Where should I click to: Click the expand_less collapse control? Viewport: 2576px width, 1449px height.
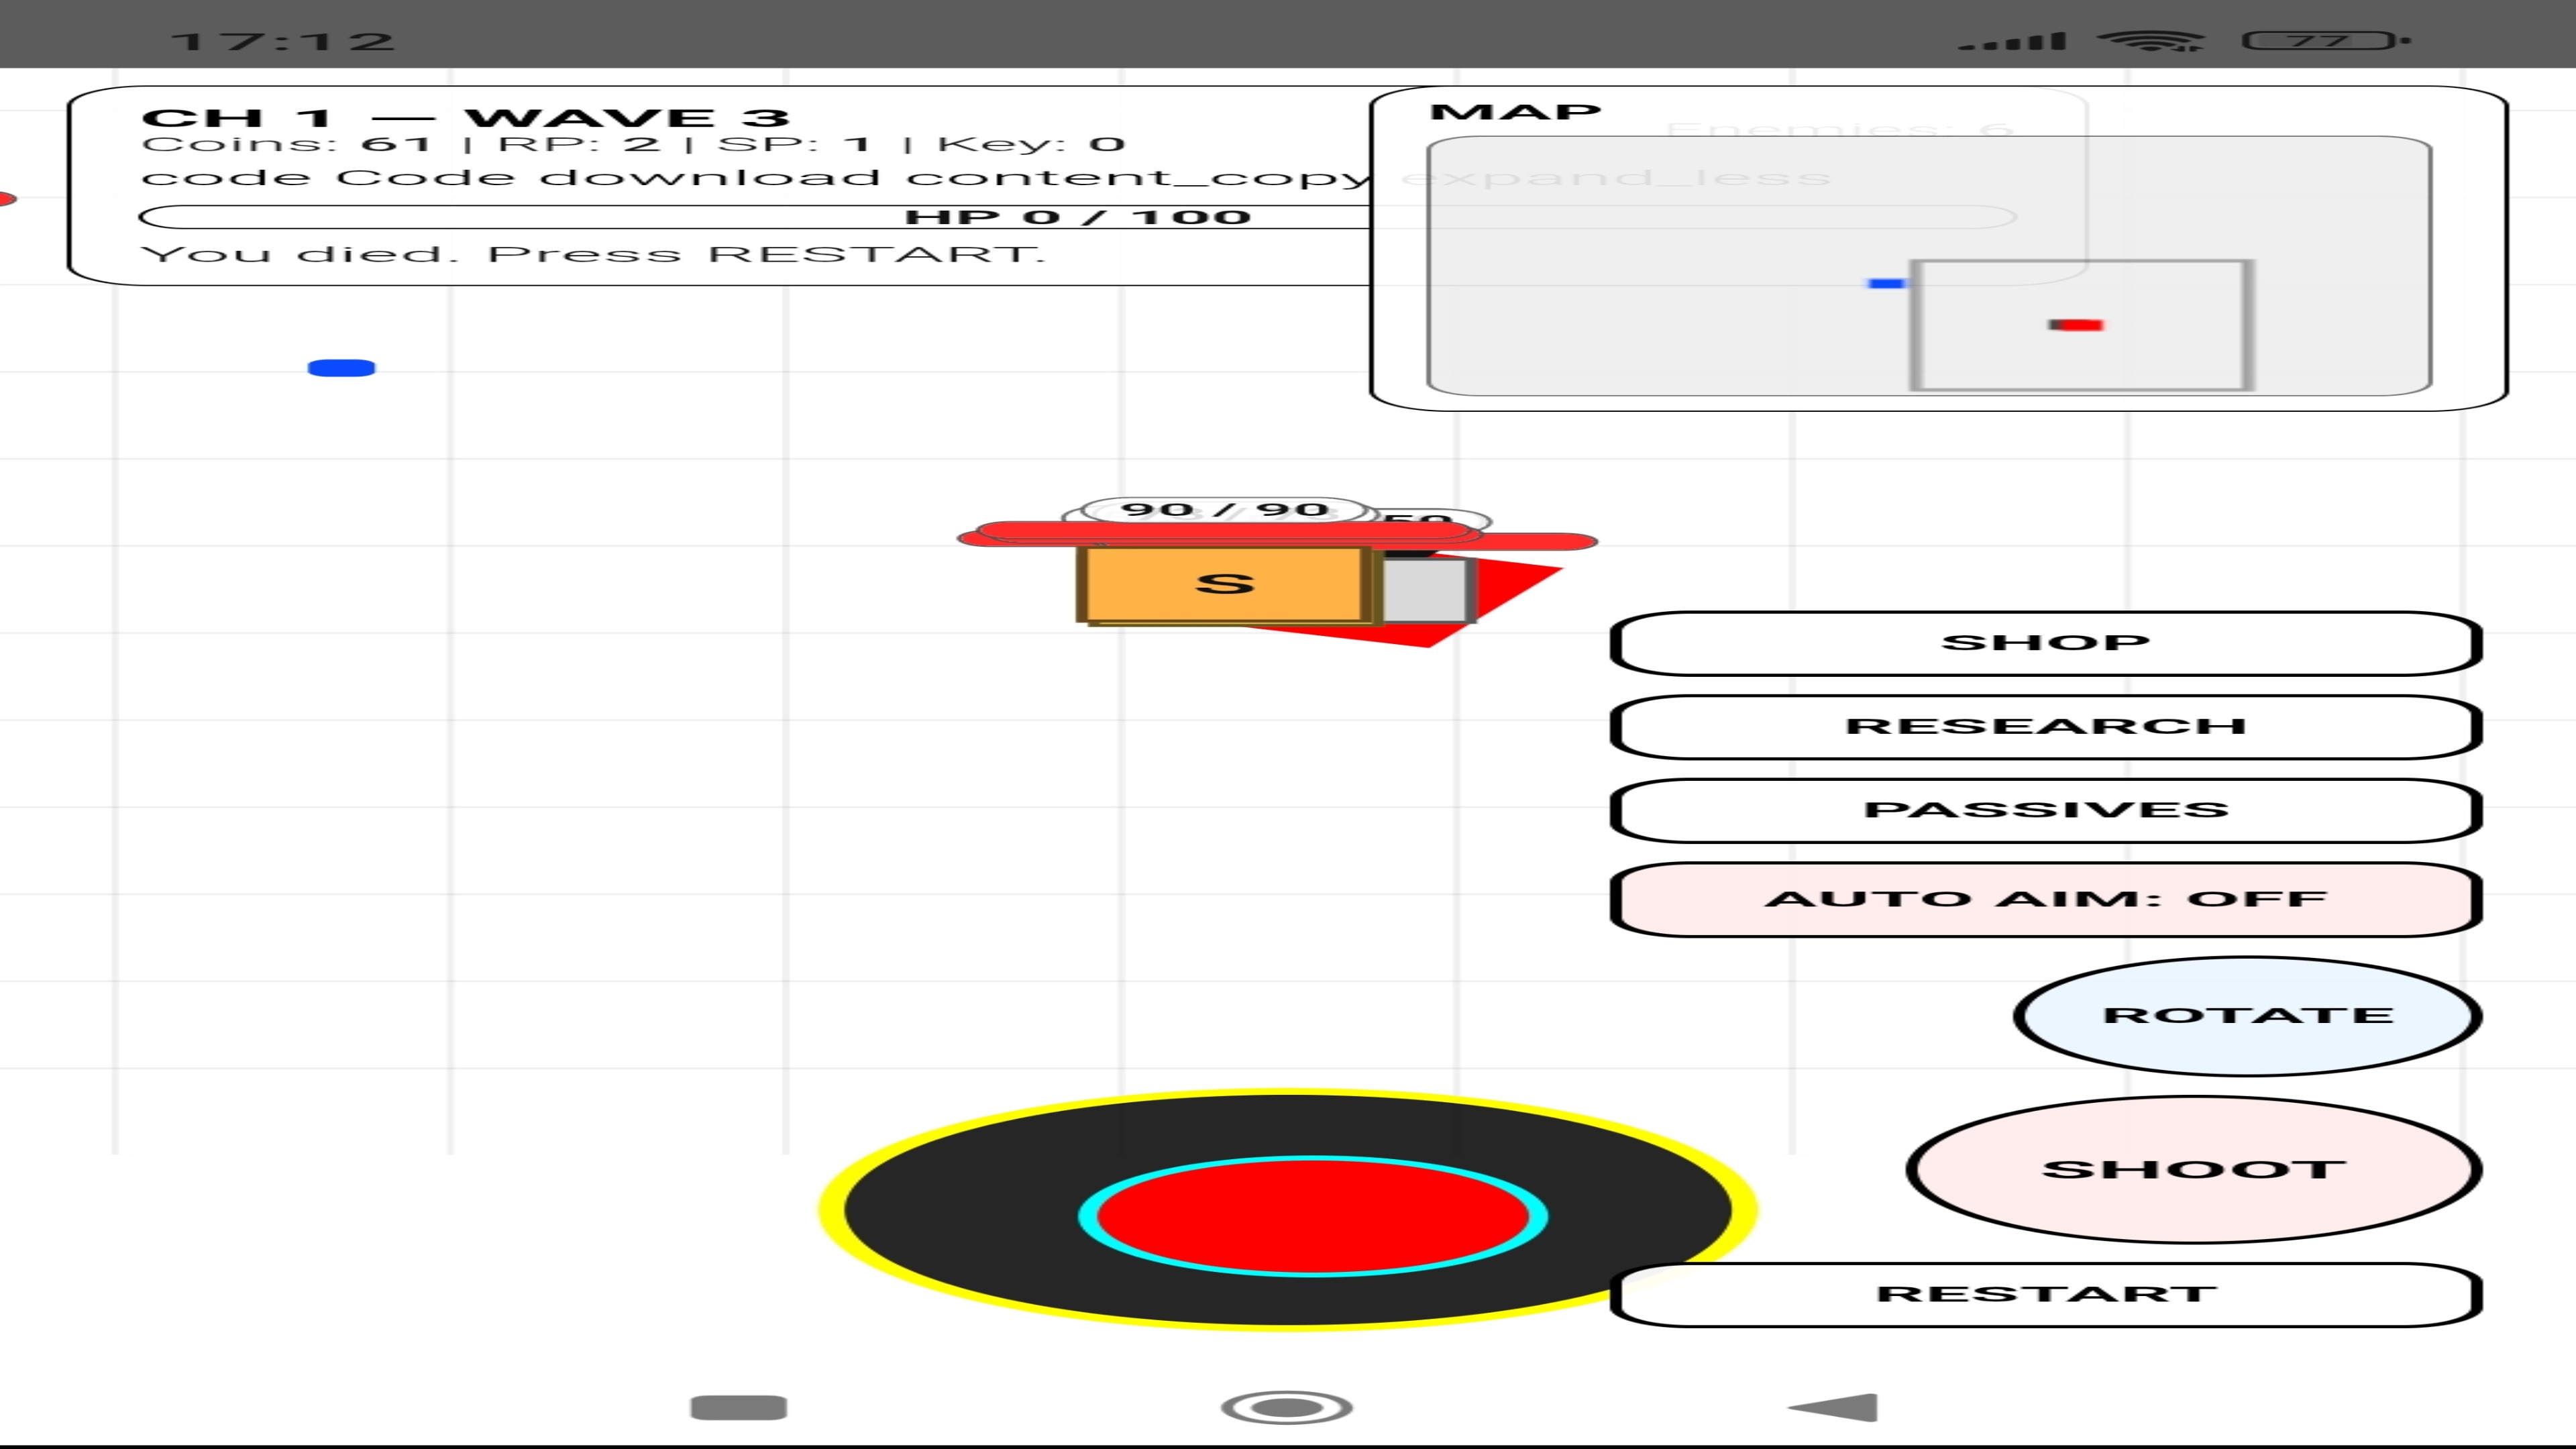point(1615,178)
